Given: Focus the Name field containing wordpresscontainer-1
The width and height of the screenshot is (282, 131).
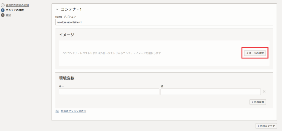Looking at the screenshot, I should click(x=164, y=22).
